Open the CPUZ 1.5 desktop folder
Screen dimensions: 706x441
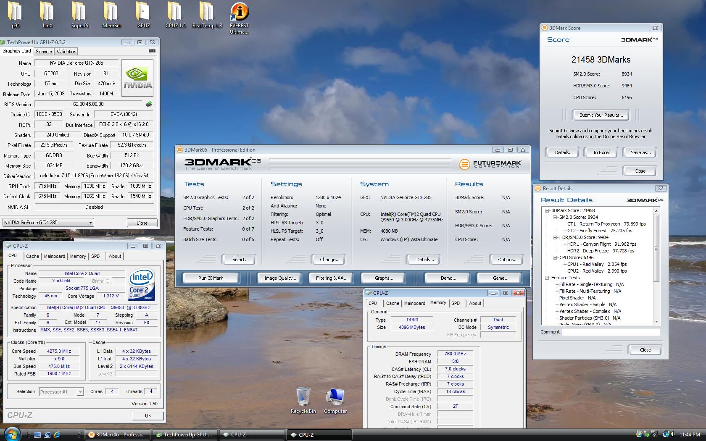(175, 15)
